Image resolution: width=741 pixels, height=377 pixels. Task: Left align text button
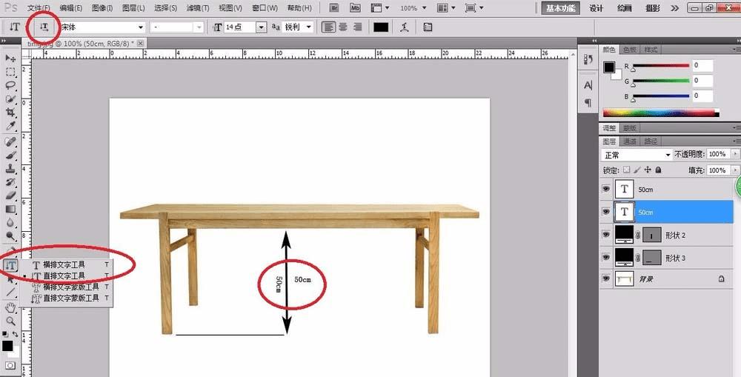tap(328, 27)
